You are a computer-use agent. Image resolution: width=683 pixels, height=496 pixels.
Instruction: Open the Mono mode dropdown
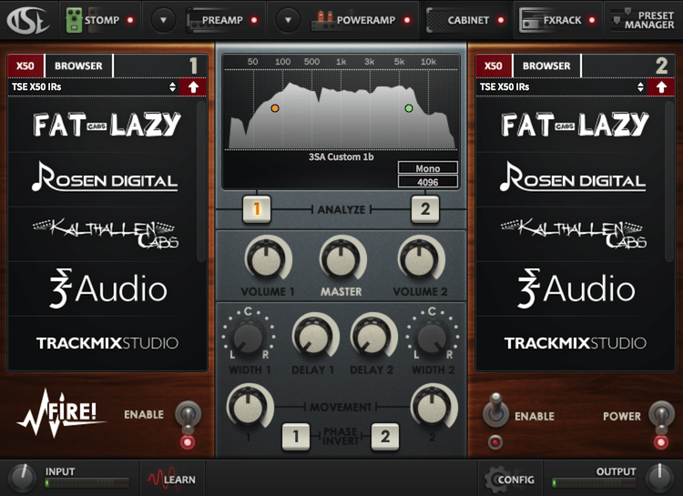click(x=428, y=168)
